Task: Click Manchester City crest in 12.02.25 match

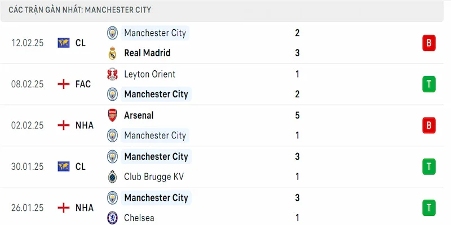Action: tap(113, 33)
